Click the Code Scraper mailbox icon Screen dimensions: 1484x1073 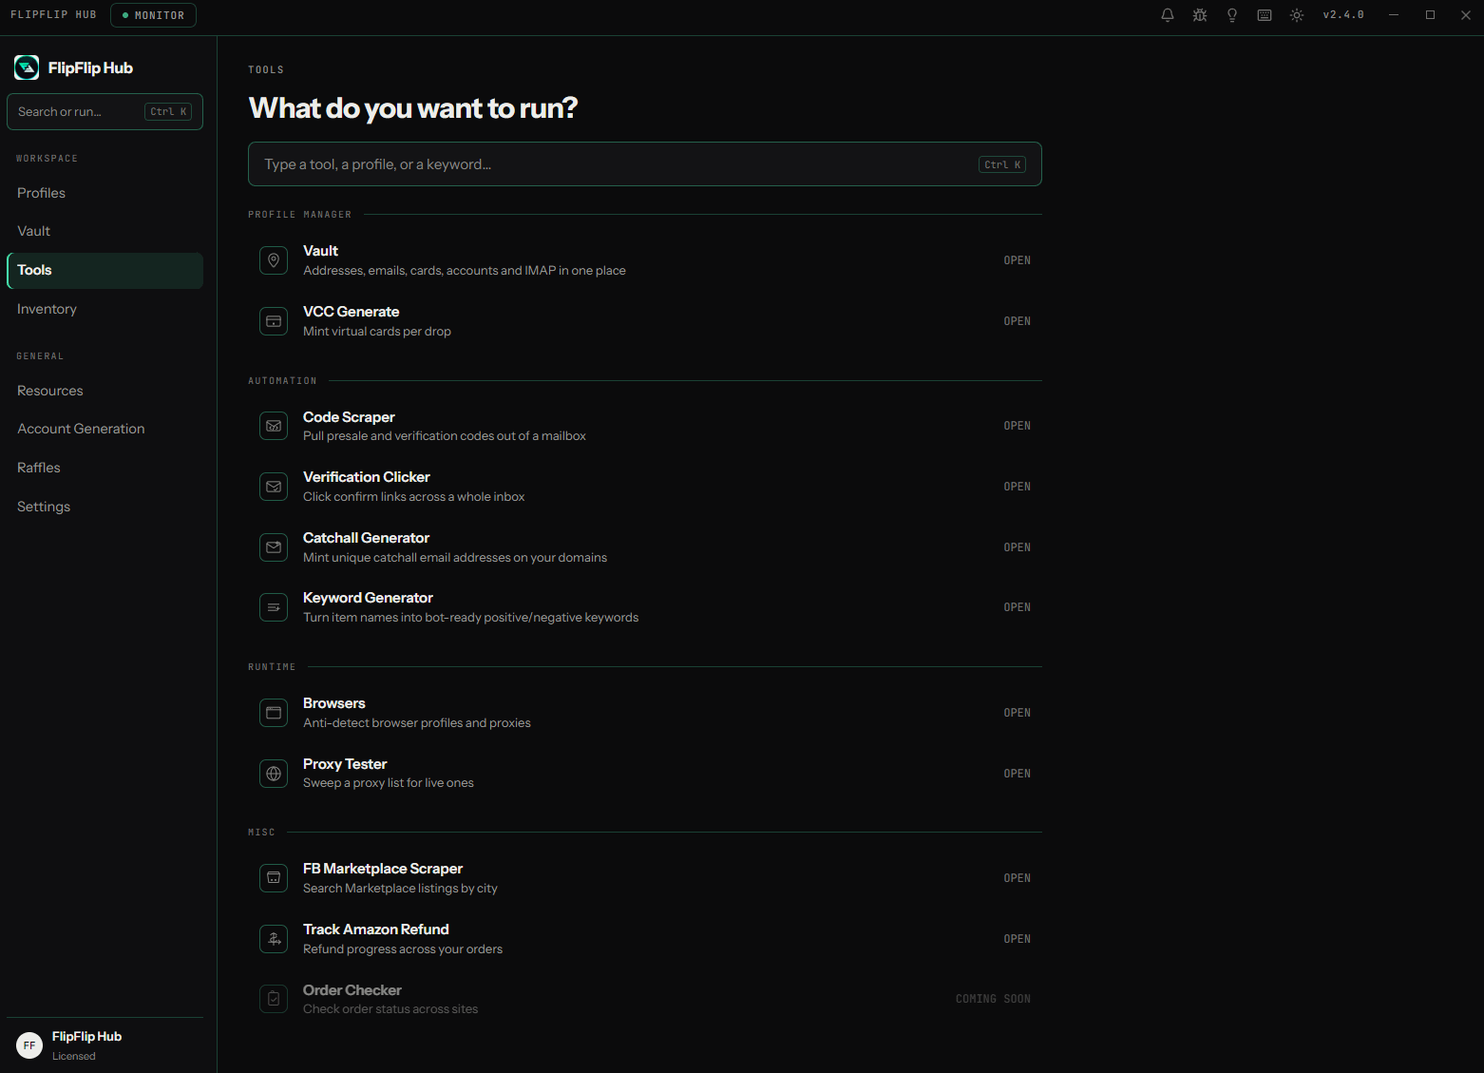pos(274,426)
